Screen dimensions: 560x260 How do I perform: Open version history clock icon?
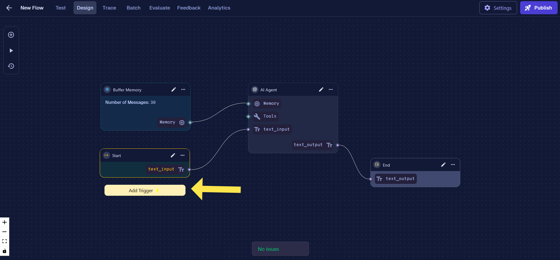click(x=11, y=66)
